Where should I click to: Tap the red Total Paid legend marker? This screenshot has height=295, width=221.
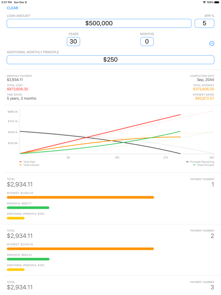pos(20,162)
